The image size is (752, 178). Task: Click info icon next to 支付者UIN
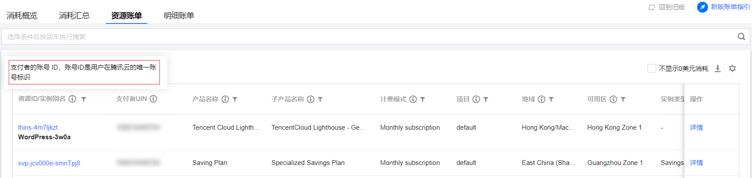(x=153, y=99)
